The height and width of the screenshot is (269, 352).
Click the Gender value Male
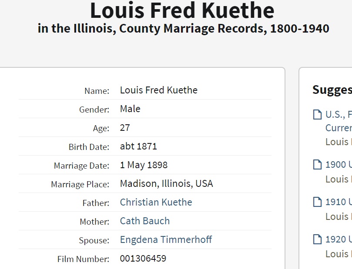[x=130, y=109]
